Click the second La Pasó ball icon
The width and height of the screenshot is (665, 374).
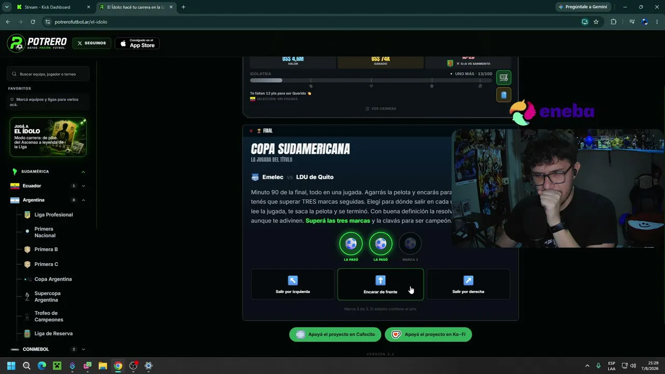(x=380, y=244)
